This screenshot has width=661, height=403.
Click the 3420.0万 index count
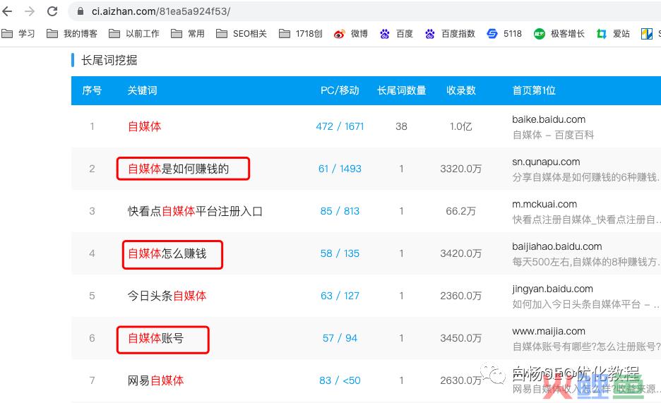(x=460, y=253)
